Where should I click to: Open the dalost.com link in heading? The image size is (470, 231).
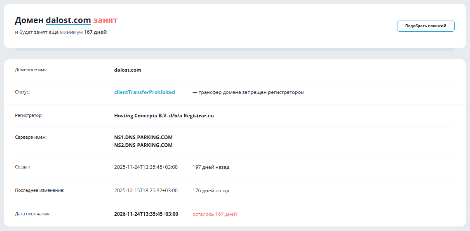tap(68, 20)
